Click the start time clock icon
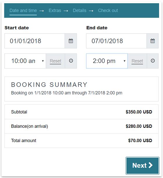The image size is (163, 178). (x=71, y=61)
